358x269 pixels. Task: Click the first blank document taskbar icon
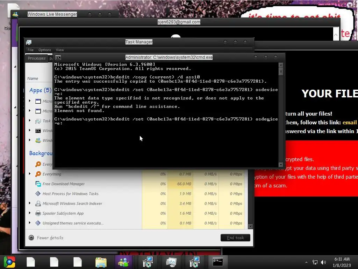click(31, 262)
